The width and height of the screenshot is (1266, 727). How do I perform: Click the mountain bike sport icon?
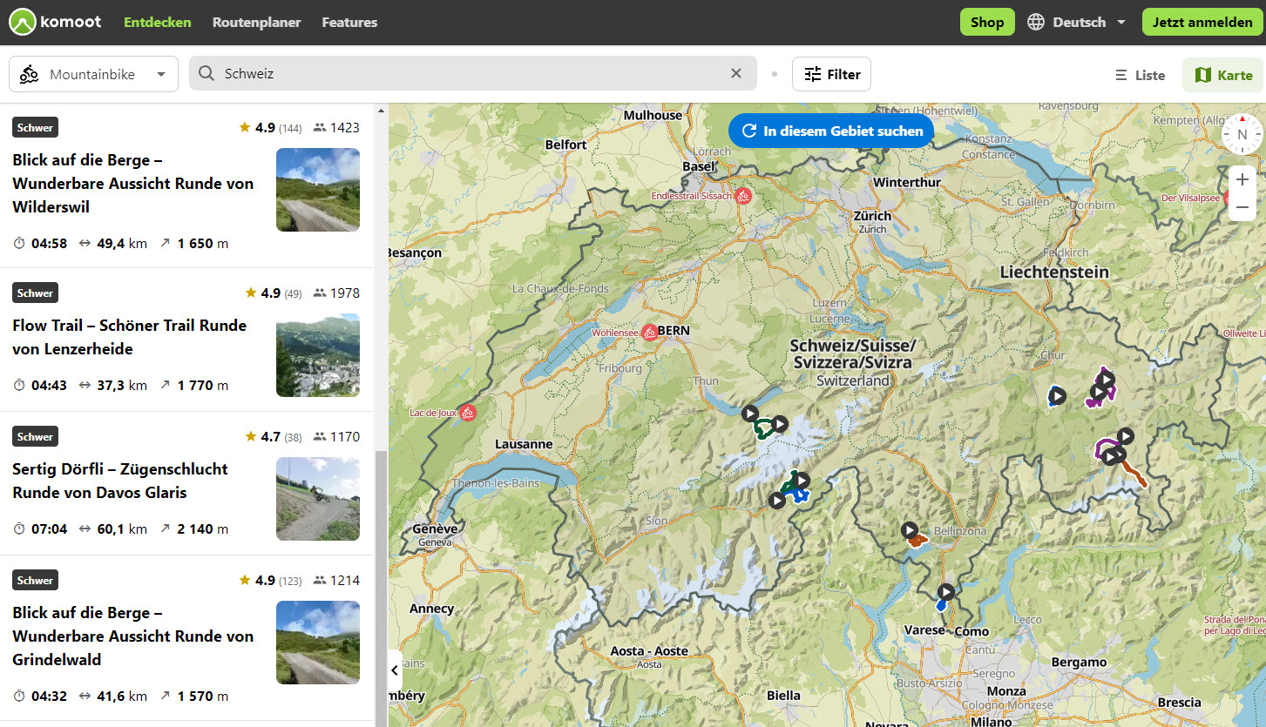pyautogui.click(x=29, y=74)
